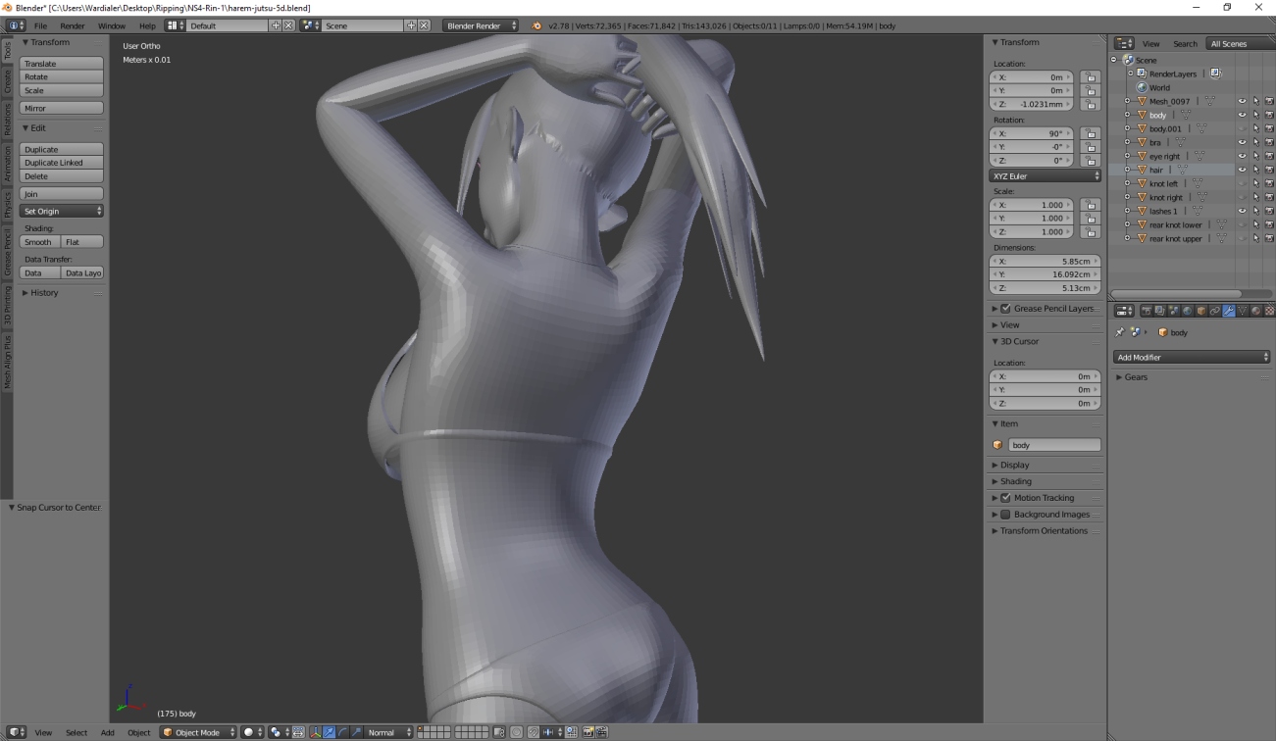Click the lock-to-scene layers icon in header
This screenshot has height=741, width=1276.
[499, 732]
